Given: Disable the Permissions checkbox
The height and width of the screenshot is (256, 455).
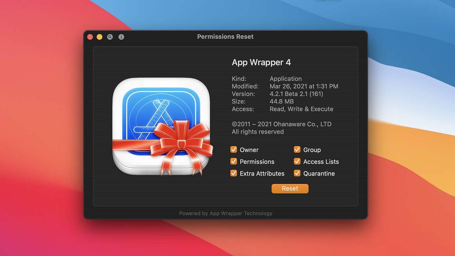Looking at the screenshot, I should point(233,161).
